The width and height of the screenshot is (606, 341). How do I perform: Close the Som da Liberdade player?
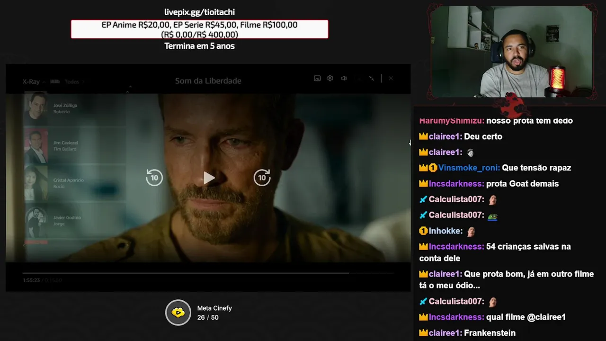[391, 78]
